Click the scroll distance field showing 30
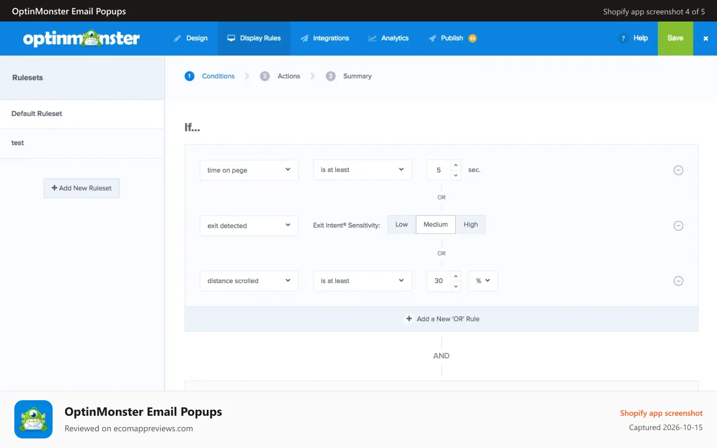Image resolution: width=717 pixels, height=448 pixels. [439, 281]
